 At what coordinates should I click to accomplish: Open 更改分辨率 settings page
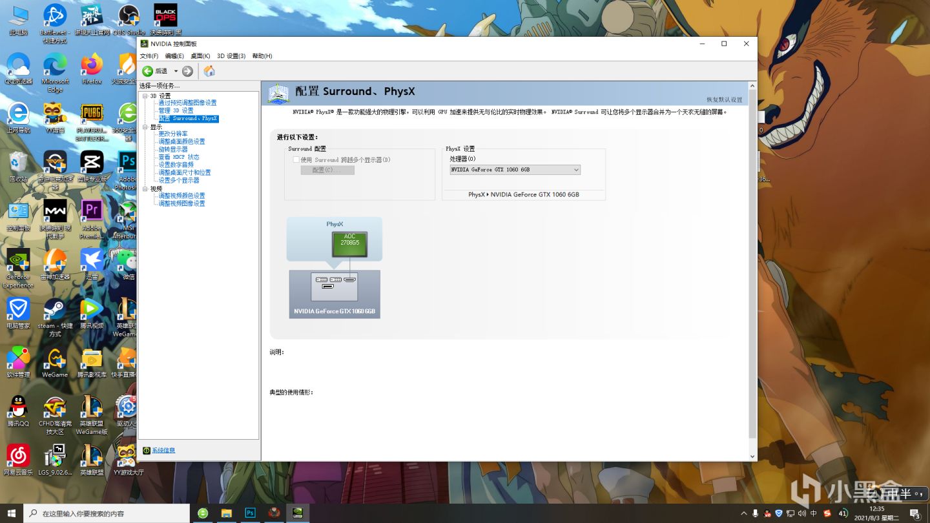(x=173, y=134)
